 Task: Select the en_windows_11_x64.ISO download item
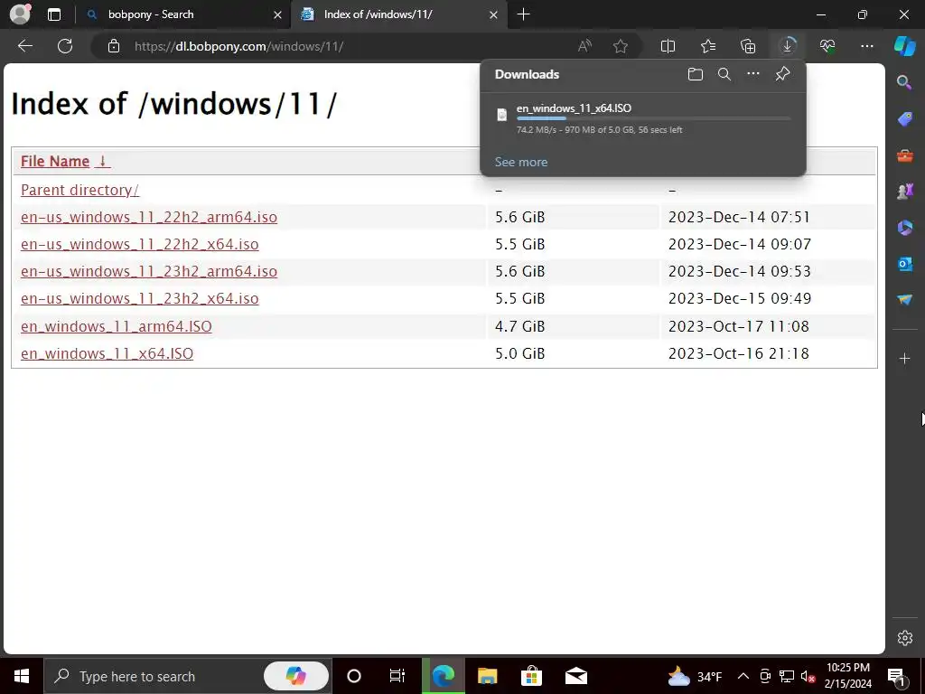tap(643, 118)
